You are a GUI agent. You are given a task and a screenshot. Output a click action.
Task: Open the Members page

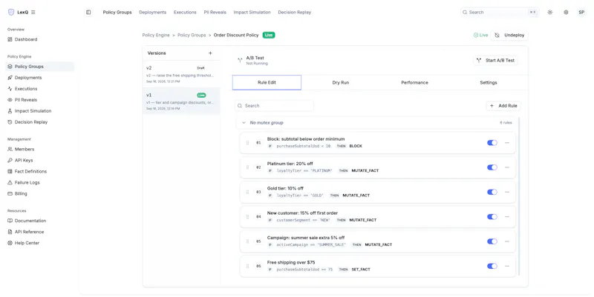pyautogui.click(x=39, y=150)
